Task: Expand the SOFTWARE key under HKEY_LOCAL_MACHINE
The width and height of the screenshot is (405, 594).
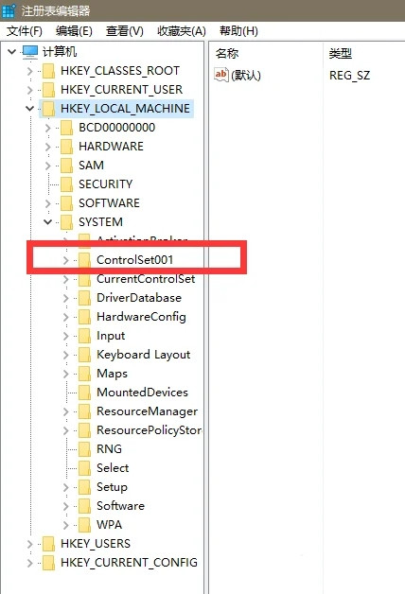Action: (47, 203)
